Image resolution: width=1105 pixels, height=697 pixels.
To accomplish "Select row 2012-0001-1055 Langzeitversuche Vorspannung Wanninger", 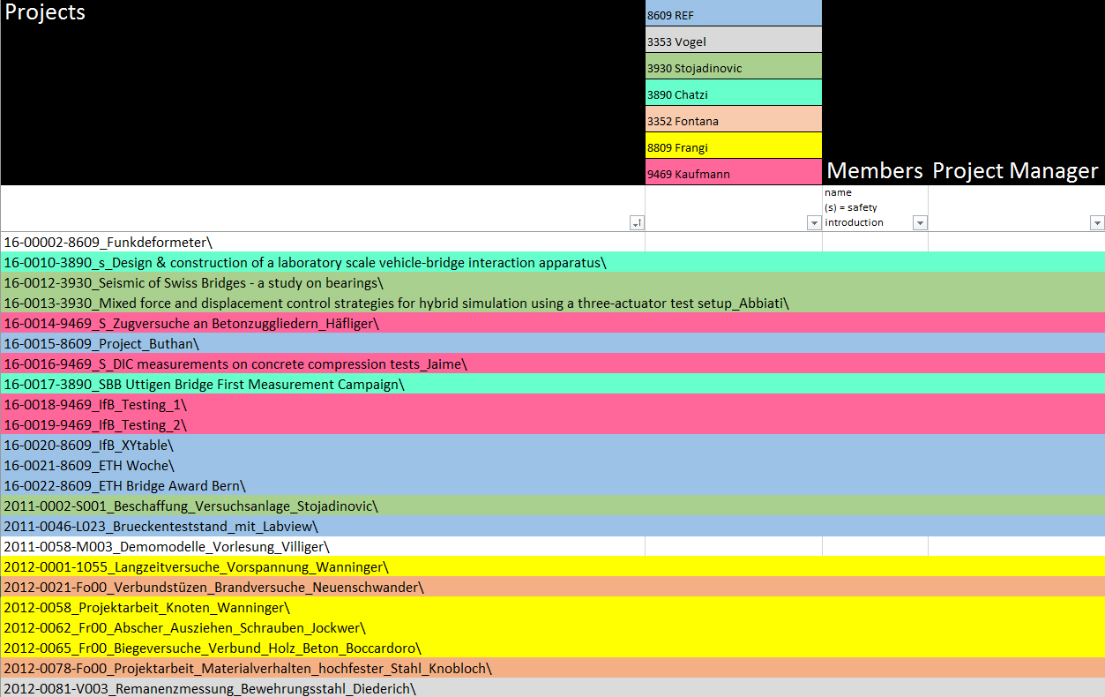I will pyautogui.click(x=552, y=566).
